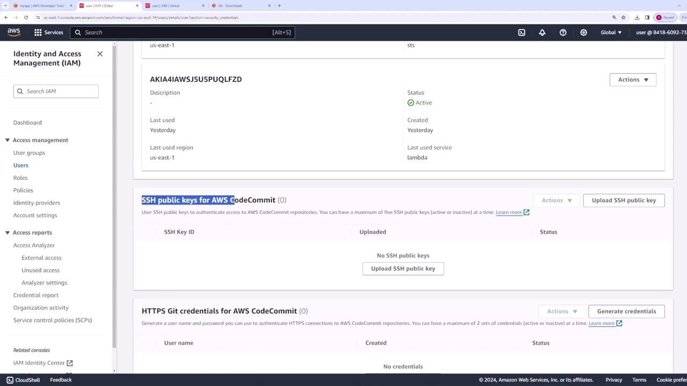
Task: Switch to the Git Downloads browser tab
Action: 236,5
